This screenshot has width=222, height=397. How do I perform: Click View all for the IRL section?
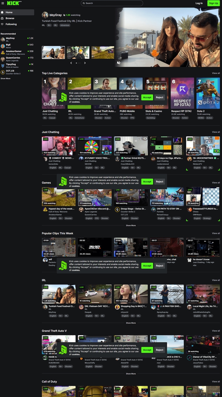click(x=216, y=280)
